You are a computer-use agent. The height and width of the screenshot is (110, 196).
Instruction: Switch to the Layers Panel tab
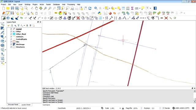pyautogui.click(x=26, y=105)
